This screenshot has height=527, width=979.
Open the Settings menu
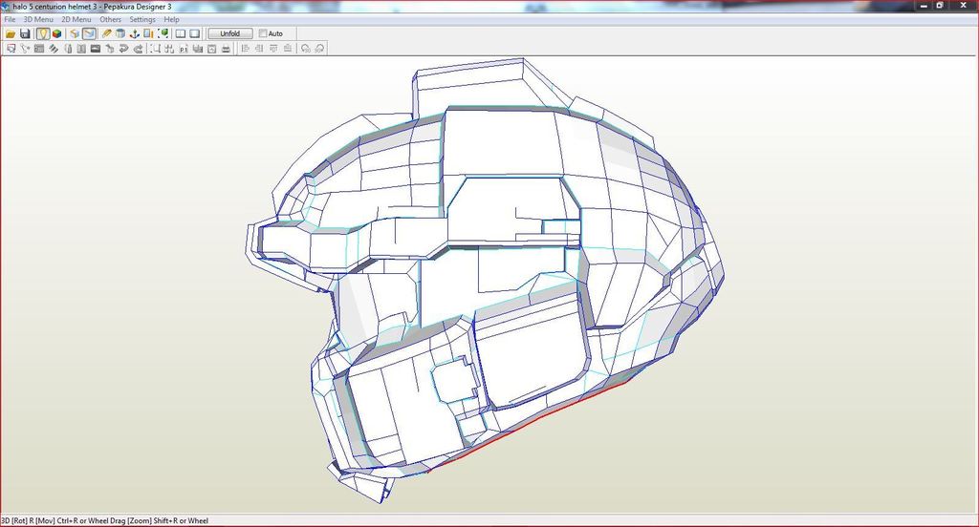tap(142, 19)
